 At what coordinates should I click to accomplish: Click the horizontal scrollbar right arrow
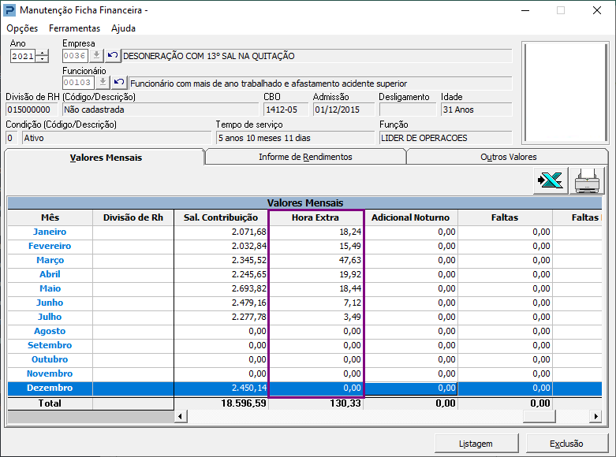[596, 416]
